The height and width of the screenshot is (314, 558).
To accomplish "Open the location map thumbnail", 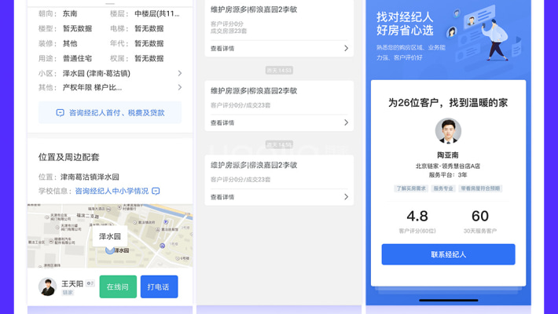I will click(x=110, y=235).
